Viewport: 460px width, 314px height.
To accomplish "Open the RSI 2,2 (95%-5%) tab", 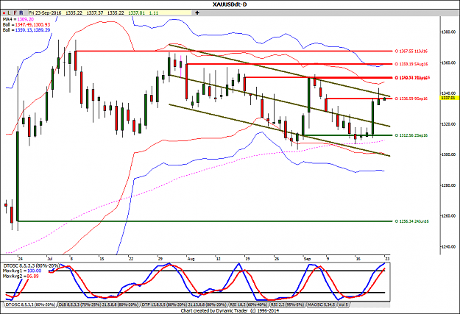I will (286, 305).
